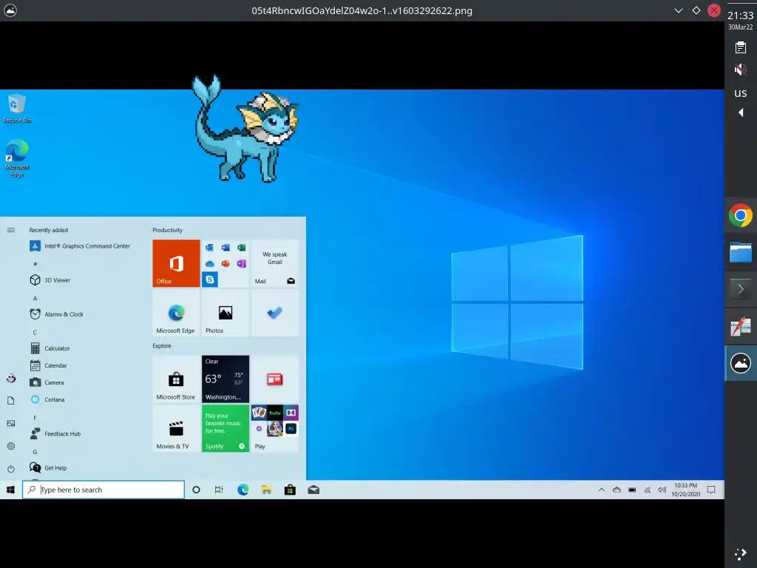Open Calendar in the app list
The width and height of the screenshot is (757, 568).
[x=48, y=365]
